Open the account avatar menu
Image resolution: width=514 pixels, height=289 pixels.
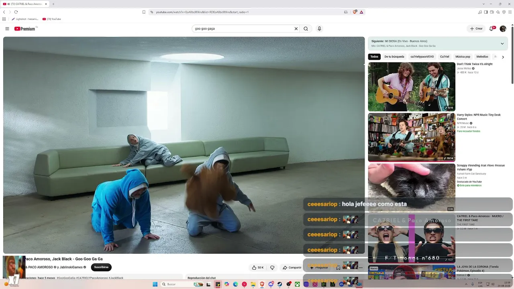[503, 28]
